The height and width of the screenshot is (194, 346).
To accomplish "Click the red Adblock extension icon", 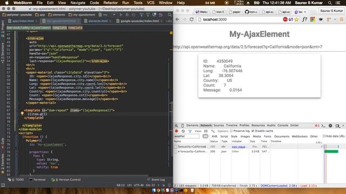I will pyautogui.click(x=285, y=19).
